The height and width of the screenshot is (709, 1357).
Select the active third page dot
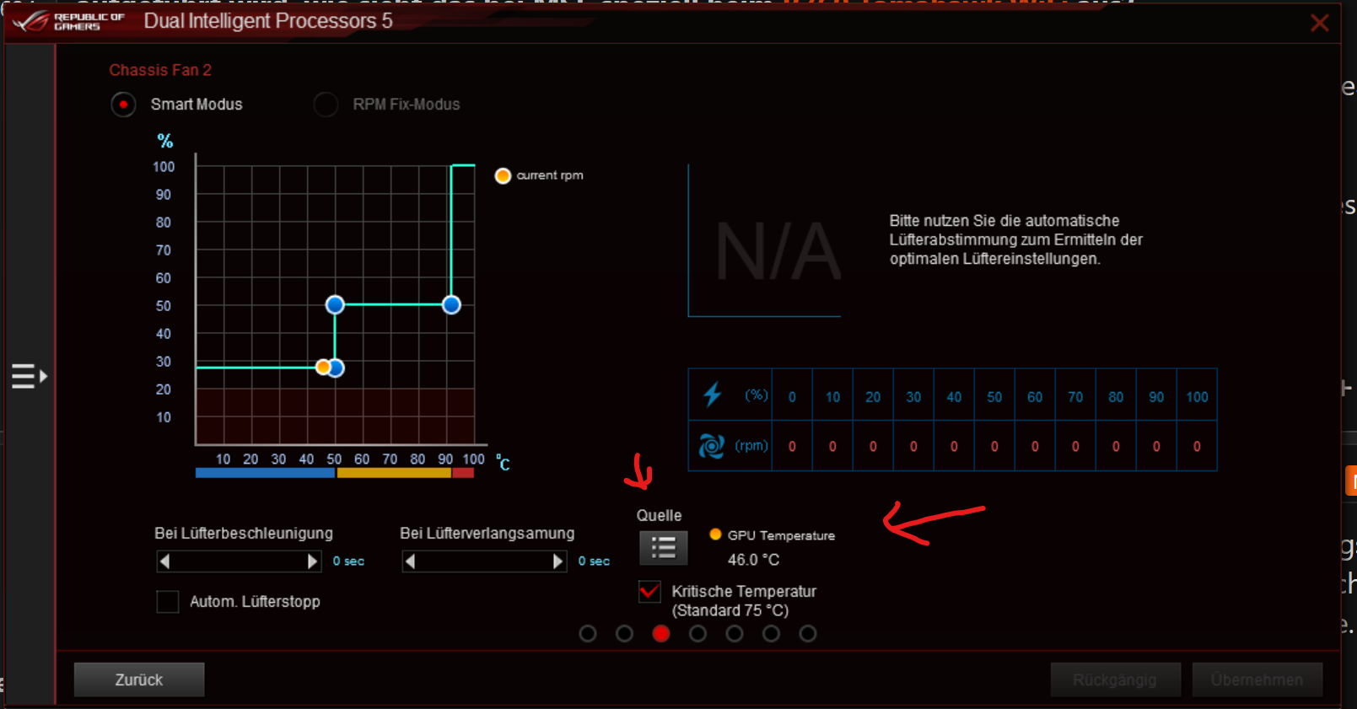click(x=661, y=633)
